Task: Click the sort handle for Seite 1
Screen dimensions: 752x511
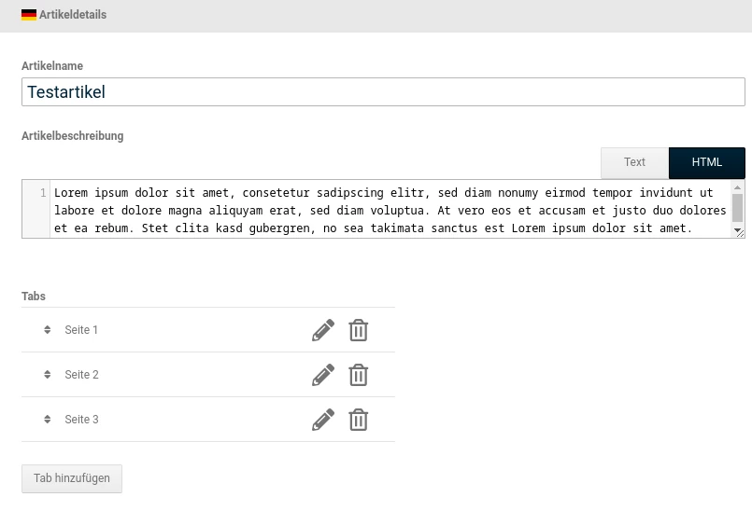Action: 47,329
